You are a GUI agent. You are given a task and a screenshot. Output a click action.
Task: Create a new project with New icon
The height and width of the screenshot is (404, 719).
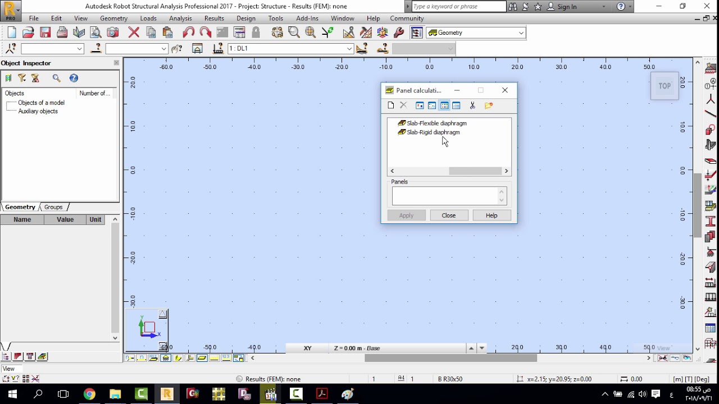tap(12, 33)
